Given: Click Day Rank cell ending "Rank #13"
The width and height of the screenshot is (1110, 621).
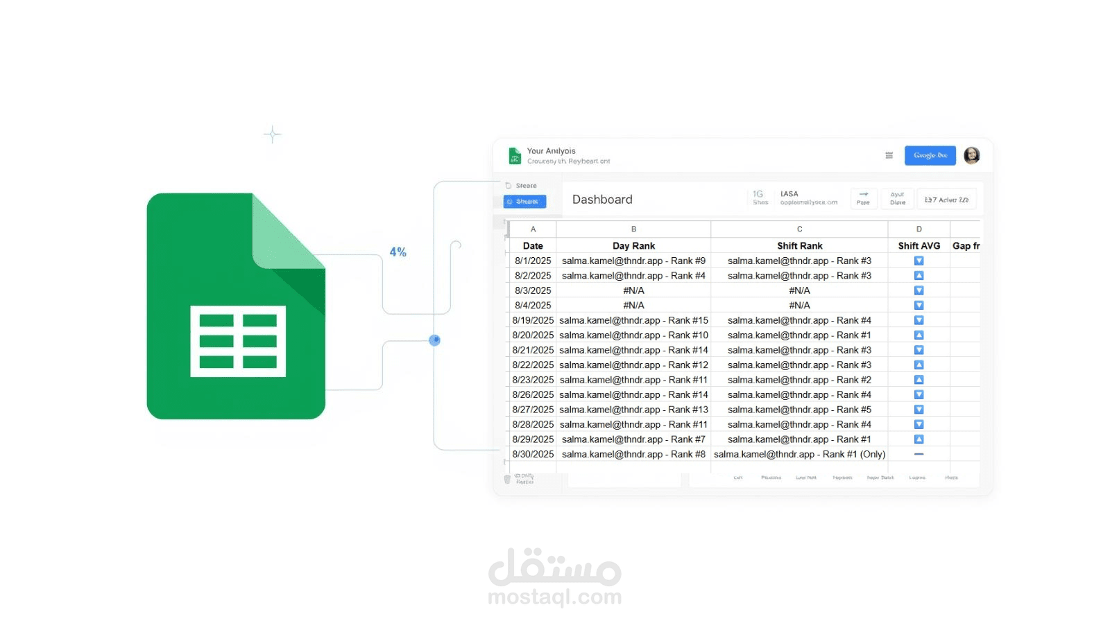Looking at the screenshot, I should click(633, 410).
